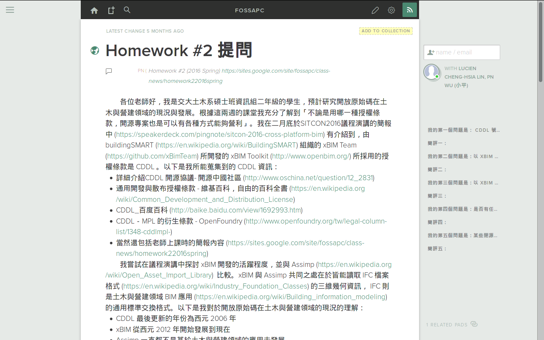
Task: Jump to outline item 簡評五
Action: pos(437,249)
